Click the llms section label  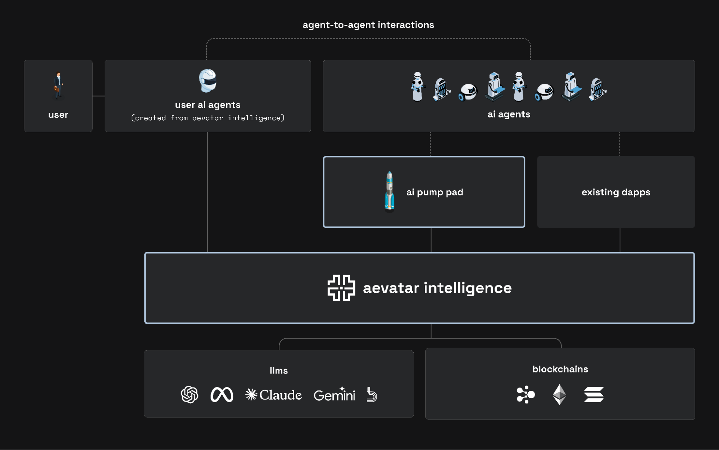[279, 371]
